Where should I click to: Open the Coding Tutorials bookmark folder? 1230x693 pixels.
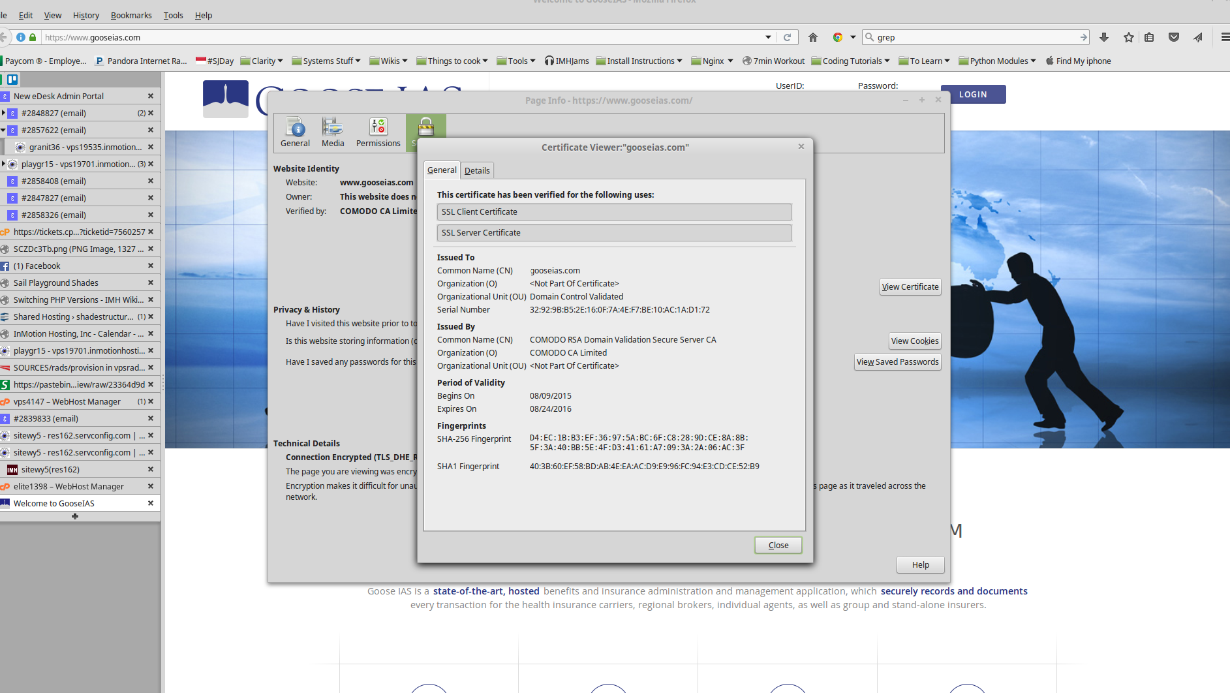(851, 61)
